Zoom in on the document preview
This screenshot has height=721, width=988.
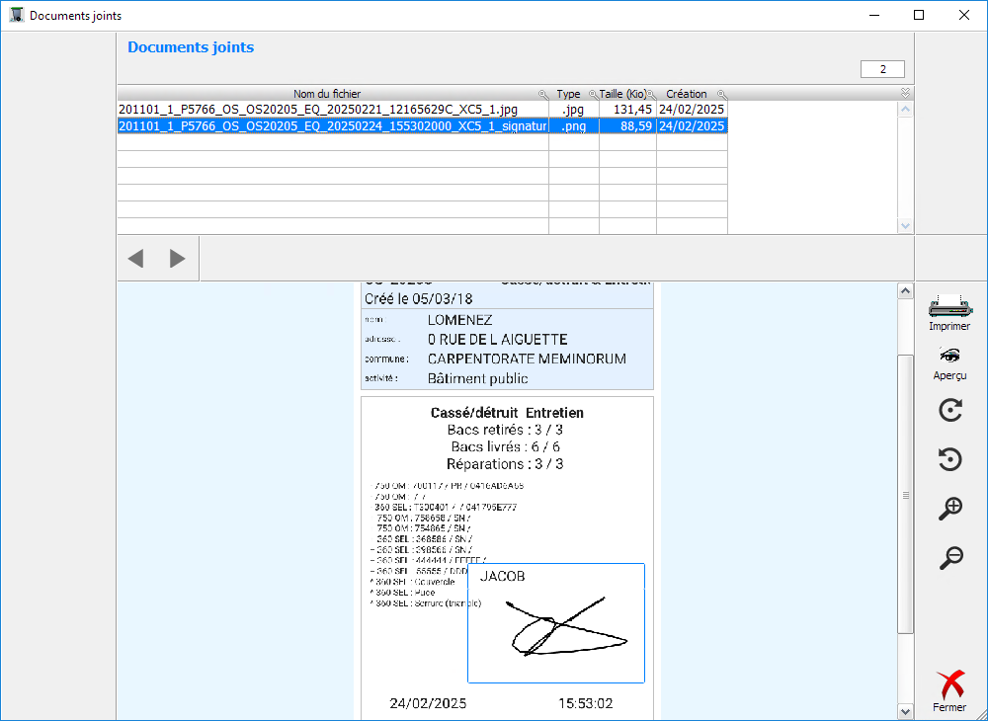pos(949,510)
